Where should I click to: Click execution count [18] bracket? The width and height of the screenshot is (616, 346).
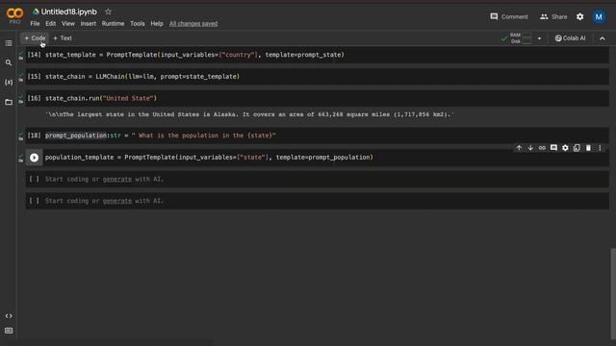34,136
